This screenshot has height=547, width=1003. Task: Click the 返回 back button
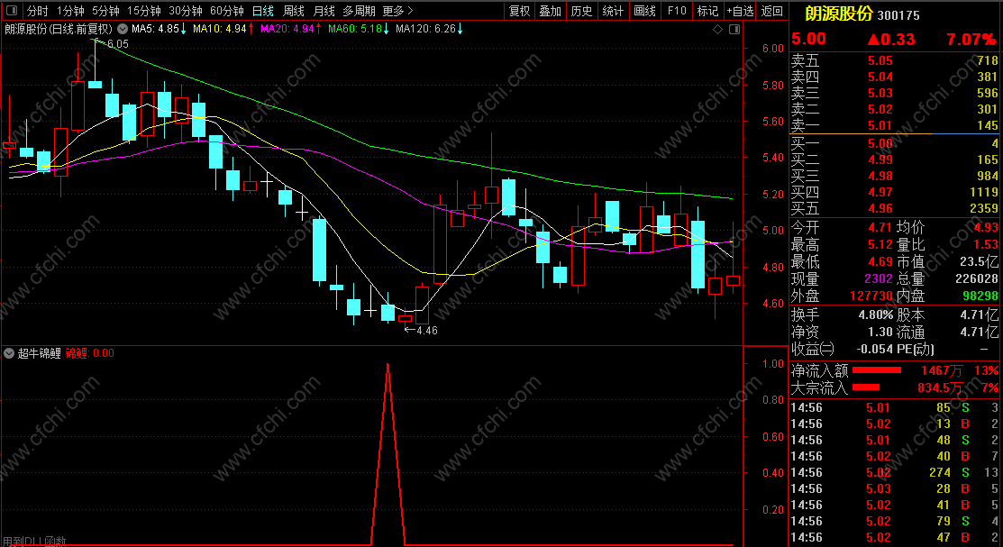click(x=772, y=11)
